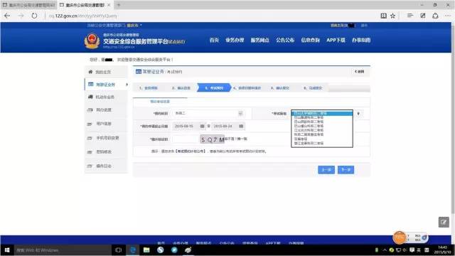Click the blue 上一步 previous step button
Viewport: 455px width, 256px height.
click(x=326, y=170)
